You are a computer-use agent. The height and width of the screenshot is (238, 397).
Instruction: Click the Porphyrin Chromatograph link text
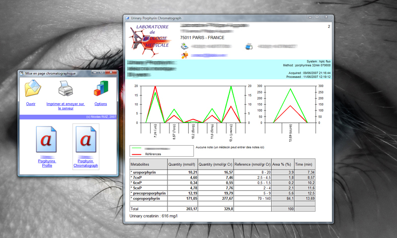[x=85, y=163]
